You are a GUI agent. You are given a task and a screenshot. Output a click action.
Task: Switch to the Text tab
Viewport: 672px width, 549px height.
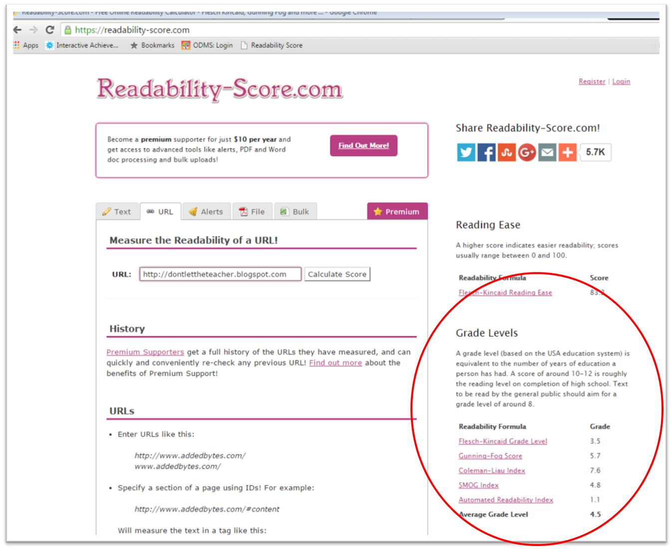pyautogui.click(x=117, y=212)
